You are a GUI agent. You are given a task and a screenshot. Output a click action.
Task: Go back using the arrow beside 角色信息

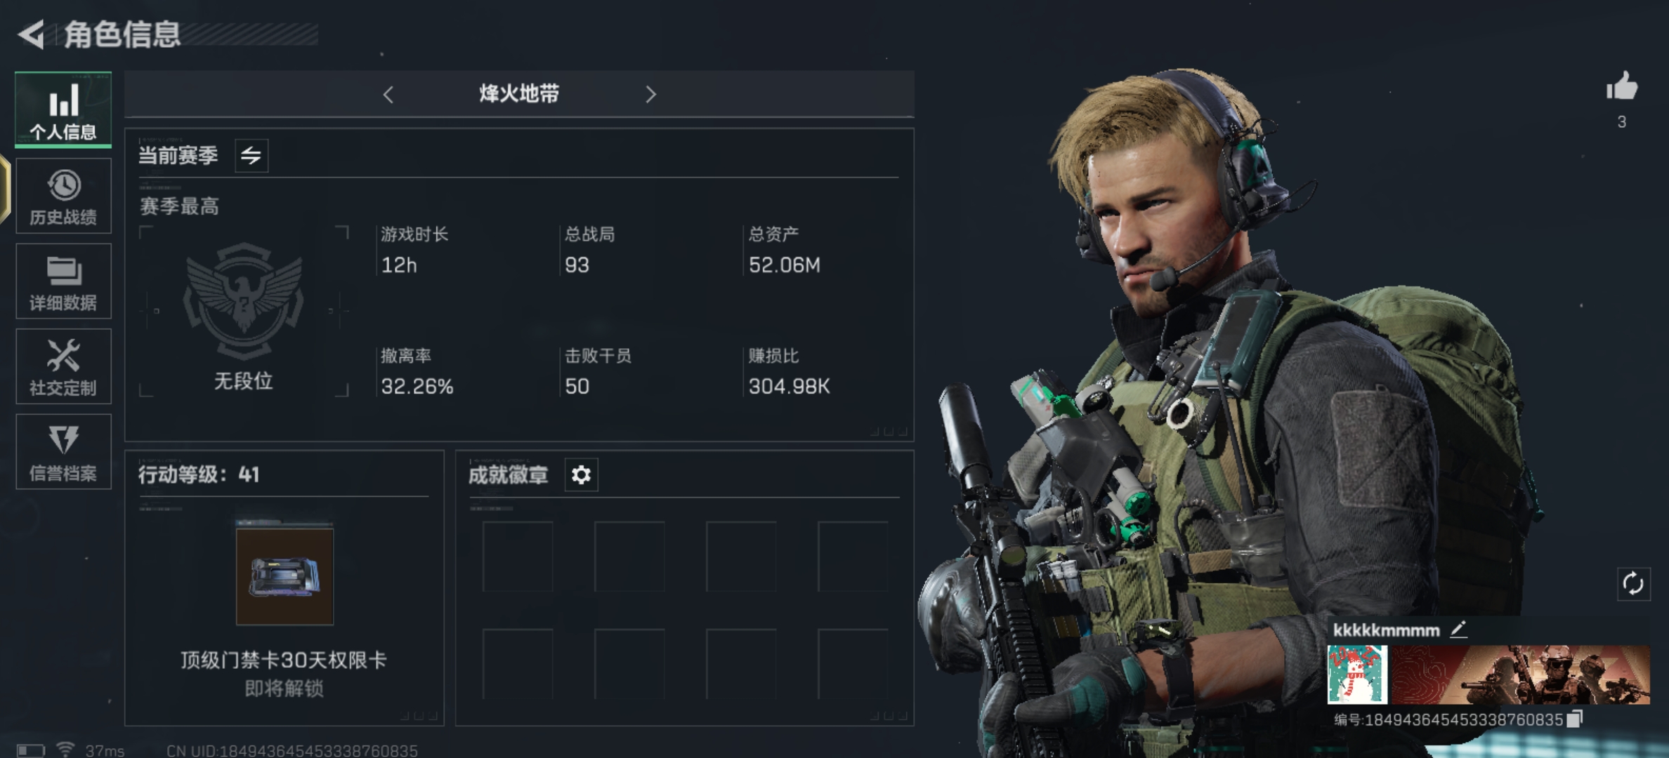(32, 34)
